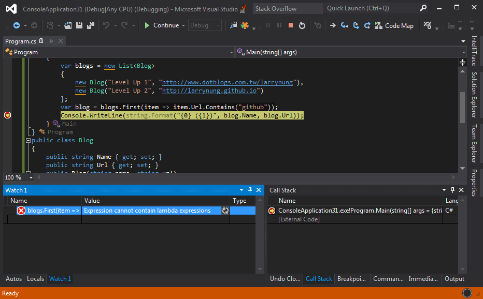Click the Step Into icon
Image resolution: width=483 pixels, height=299 pixels.
(x=344, y=25)
